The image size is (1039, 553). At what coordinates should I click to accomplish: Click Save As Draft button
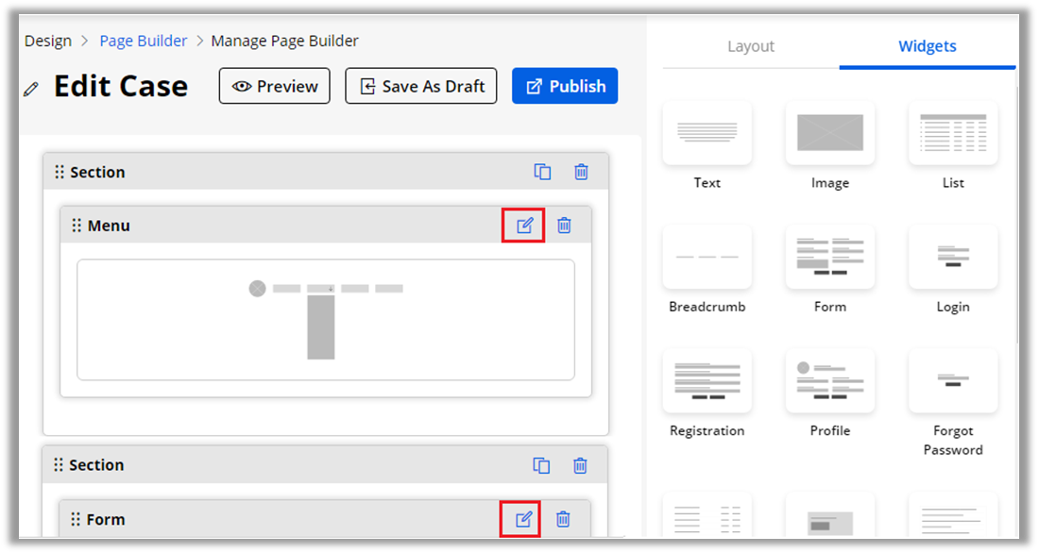tap(420, 86)
